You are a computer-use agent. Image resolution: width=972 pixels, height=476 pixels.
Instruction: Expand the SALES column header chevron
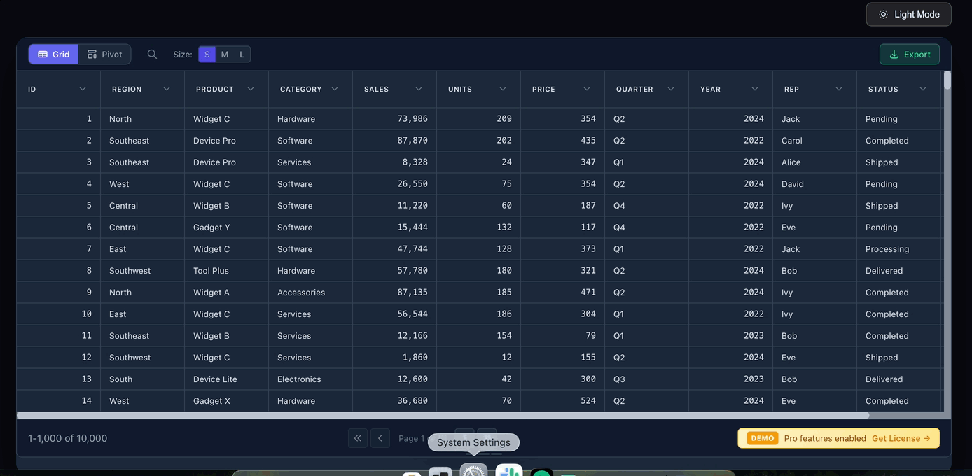point(419,89)
